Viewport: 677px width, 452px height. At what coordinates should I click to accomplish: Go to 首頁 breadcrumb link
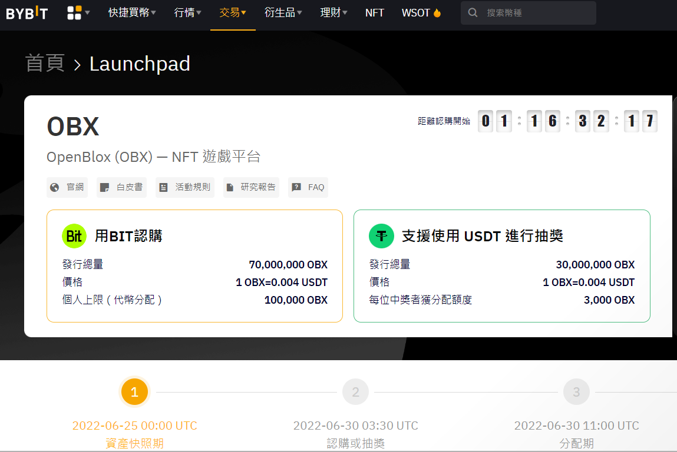(x=45, y=64)
